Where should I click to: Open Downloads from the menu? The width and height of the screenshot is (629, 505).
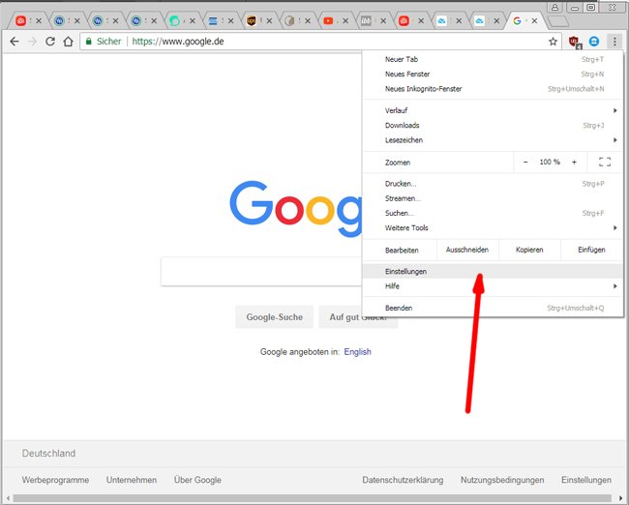click(493, 126)
